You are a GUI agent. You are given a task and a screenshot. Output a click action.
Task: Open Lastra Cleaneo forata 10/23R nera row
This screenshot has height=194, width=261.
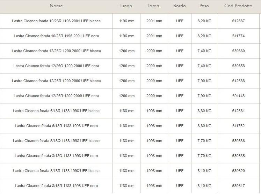click(56, 36)
